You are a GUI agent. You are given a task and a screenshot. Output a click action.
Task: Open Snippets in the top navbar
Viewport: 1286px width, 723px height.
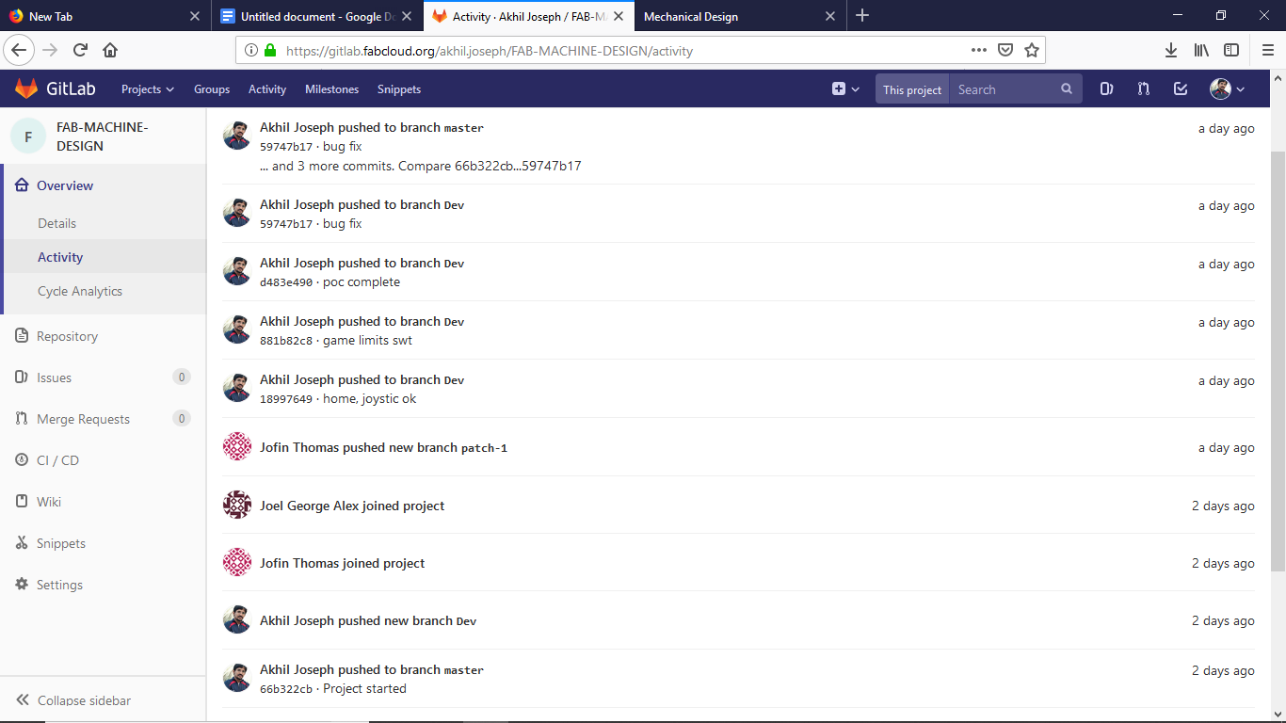(x=399, y=89)
